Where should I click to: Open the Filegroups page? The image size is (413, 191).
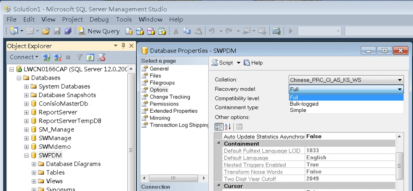(x=162, y=83)
